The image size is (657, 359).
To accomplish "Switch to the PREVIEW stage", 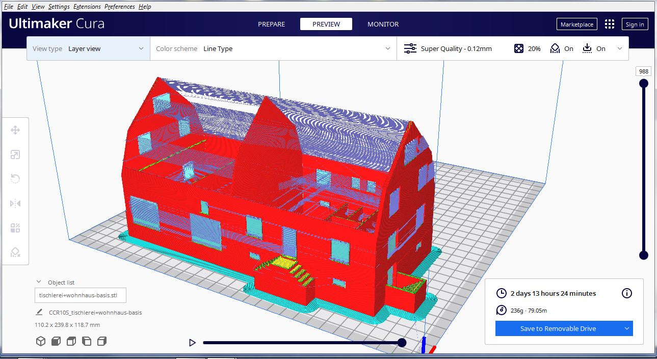I will (326, 24).
